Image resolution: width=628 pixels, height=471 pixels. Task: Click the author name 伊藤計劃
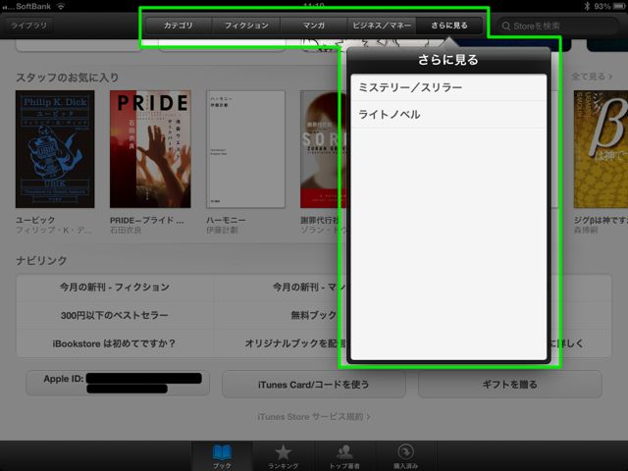pos(222,230)
